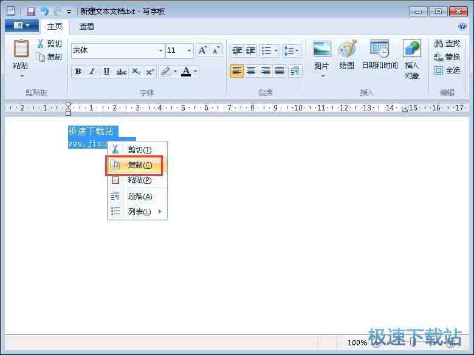Viewport: 474px width, 355px height.
Task: Toggle subscript X₂ button
Action: [136, 72]
